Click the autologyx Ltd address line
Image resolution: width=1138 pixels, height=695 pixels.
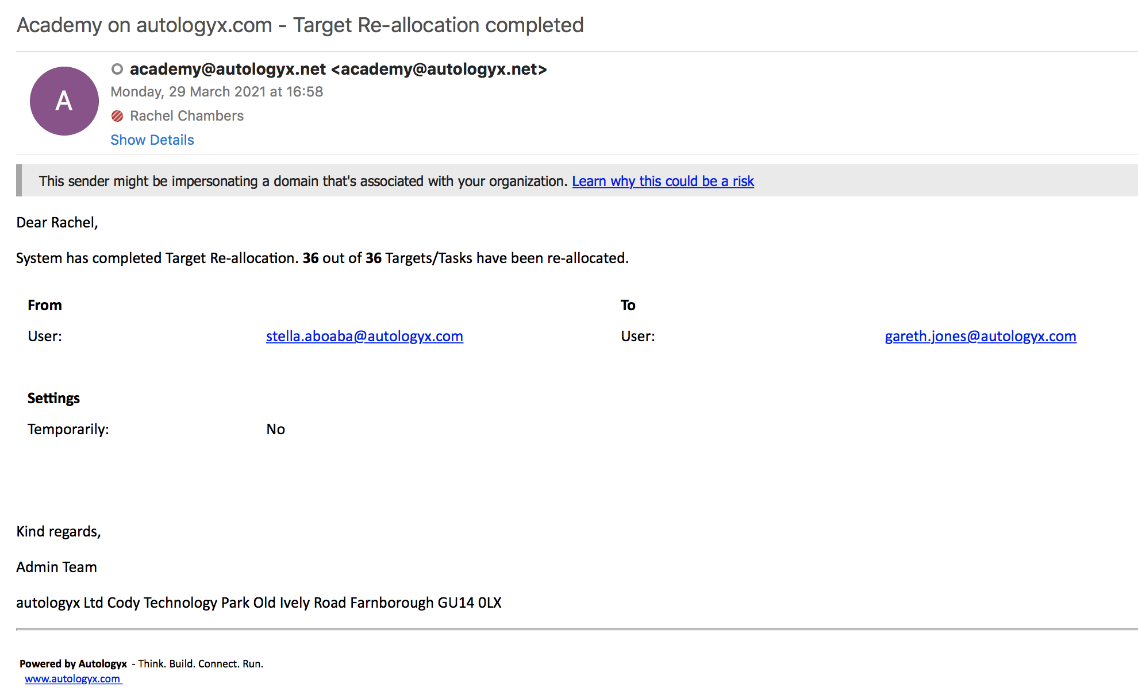259,603
